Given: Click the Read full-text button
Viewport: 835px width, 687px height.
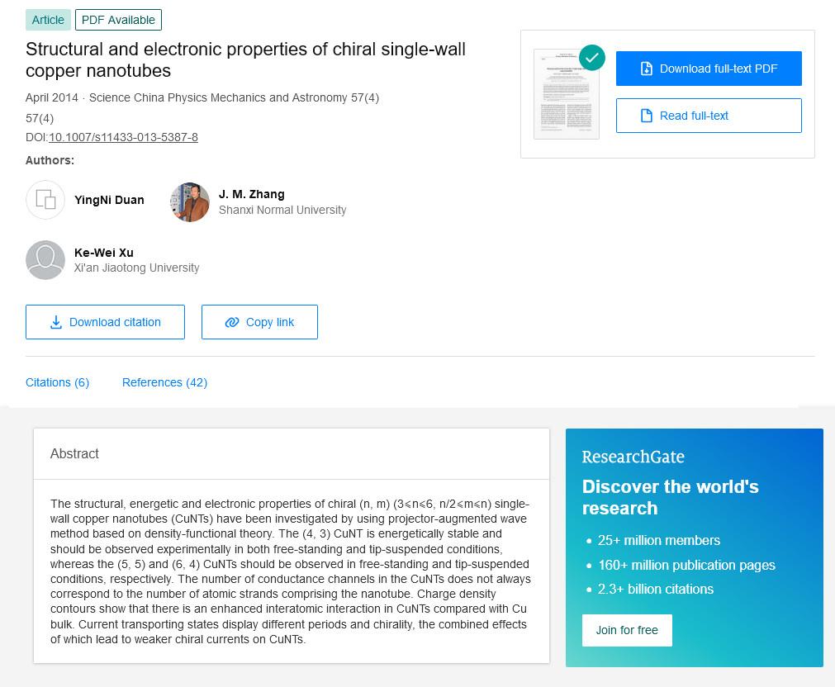Looking at the screenshot, I should tap(709, 116).
